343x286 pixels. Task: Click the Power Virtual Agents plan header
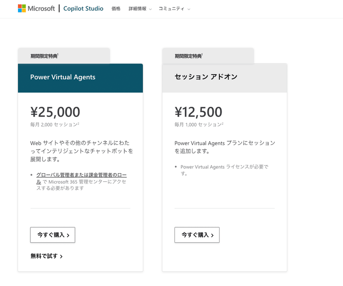click(x=80, y=78)
